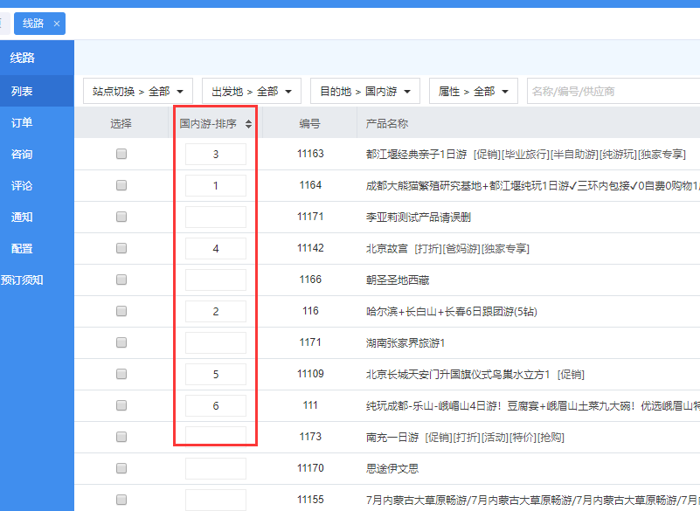700x511 pixels.
Task: Go to 咨询 sidebar item
Action: point(23,154)
